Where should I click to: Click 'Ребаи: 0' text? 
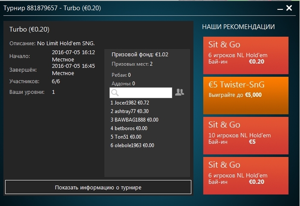tap(121, 75)
